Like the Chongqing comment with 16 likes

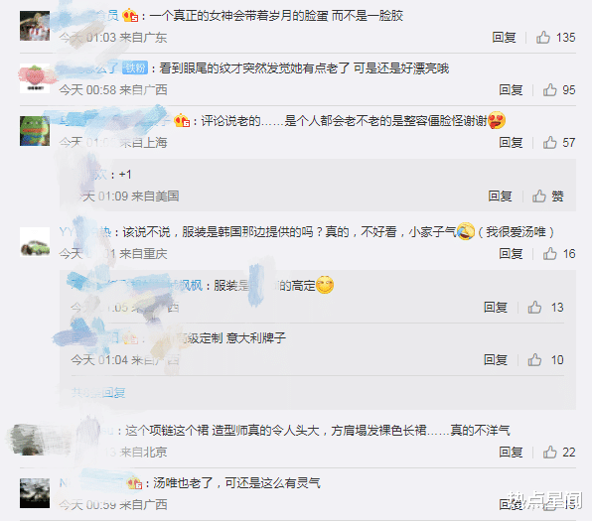[x=549, y=254]
